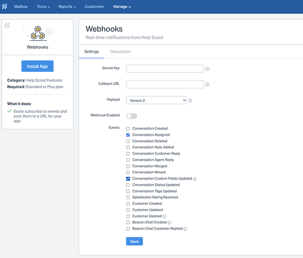The height and width of the screenshot is (258, 303).
Task: Expand the Manage menu
Action: point(122,7)
